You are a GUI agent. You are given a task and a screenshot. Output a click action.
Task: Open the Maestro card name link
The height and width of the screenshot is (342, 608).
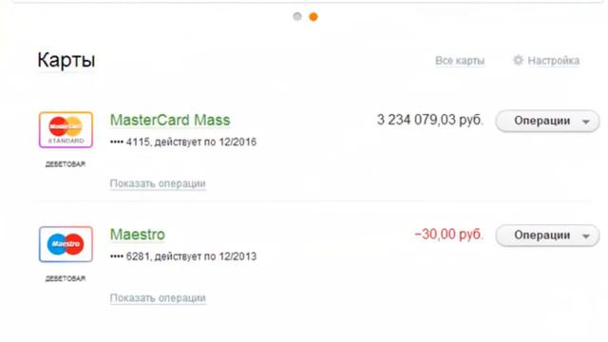pos(138,235)
